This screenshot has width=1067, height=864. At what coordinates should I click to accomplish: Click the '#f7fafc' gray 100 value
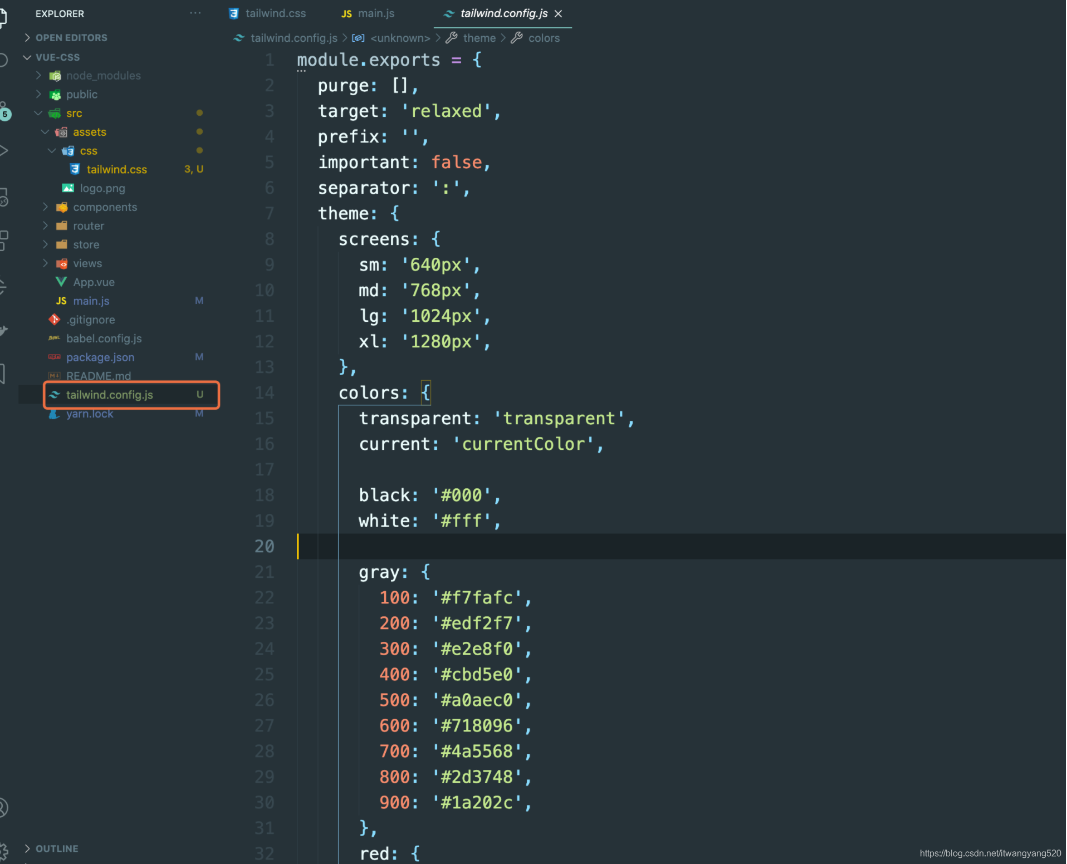tap(477, 597)
